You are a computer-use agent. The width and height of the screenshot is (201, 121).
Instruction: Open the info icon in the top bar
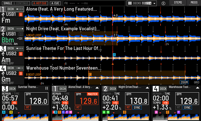163,3
